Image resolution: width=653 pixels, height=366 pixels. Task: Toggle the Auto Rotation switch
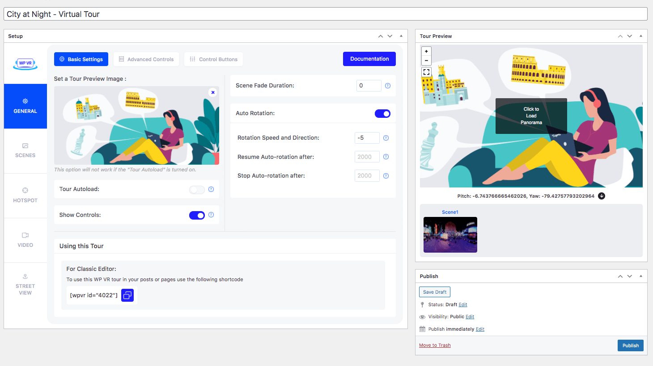pos(382,113)
